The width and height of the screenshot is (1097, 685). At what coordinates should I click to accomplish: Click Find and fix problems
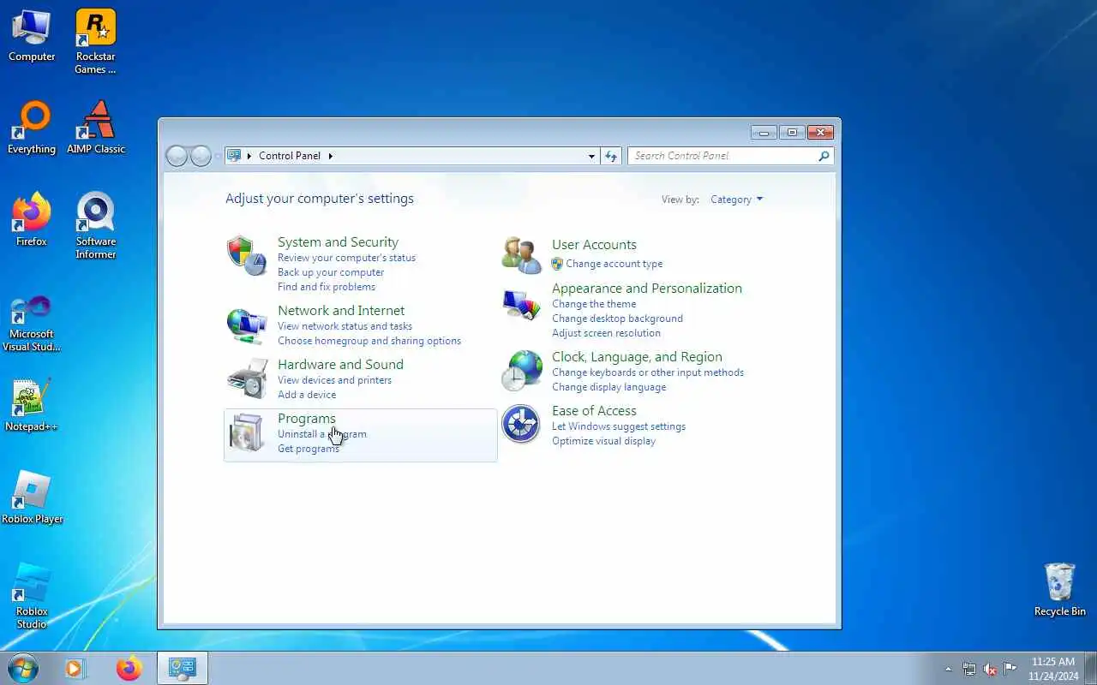tap(327, 287)
